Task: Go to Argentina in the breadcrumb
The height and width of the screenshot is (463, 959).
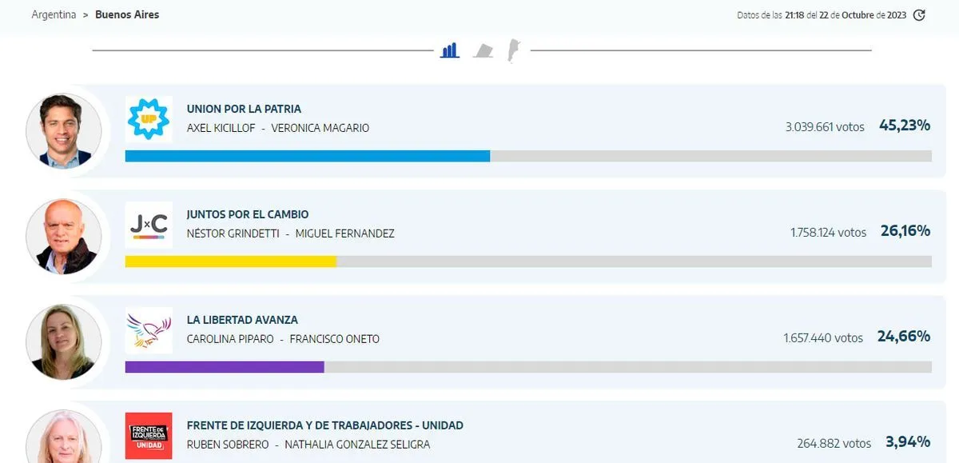Action: tap(54, 15)
